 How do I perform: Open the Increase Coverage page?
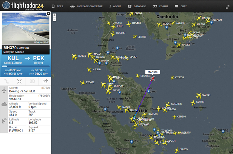tap(87, 6)
